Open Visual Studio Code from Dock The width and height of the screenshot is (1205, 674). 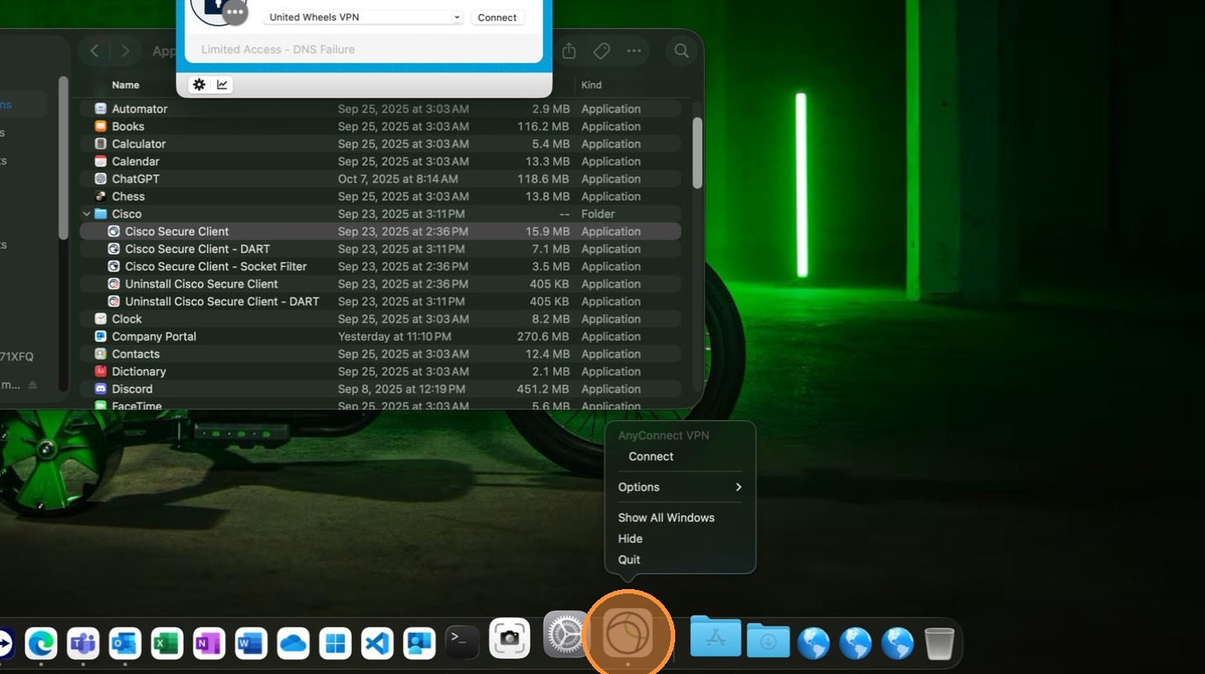(377, 643)
